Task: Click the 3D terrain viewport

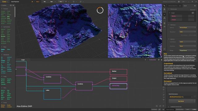Action: (61, 31)
